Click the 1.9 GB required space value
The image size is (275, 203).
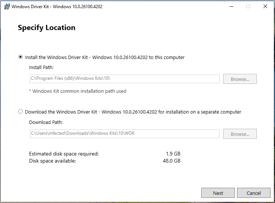point(173,154)
